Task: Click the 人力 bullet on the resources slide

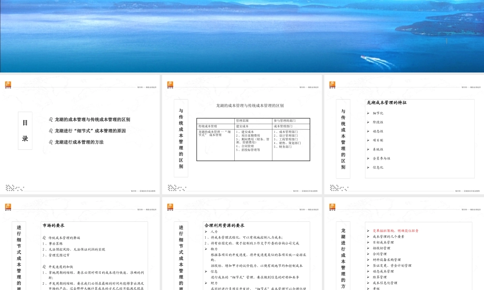Action: pyautogui.click(x=214, y=232)
